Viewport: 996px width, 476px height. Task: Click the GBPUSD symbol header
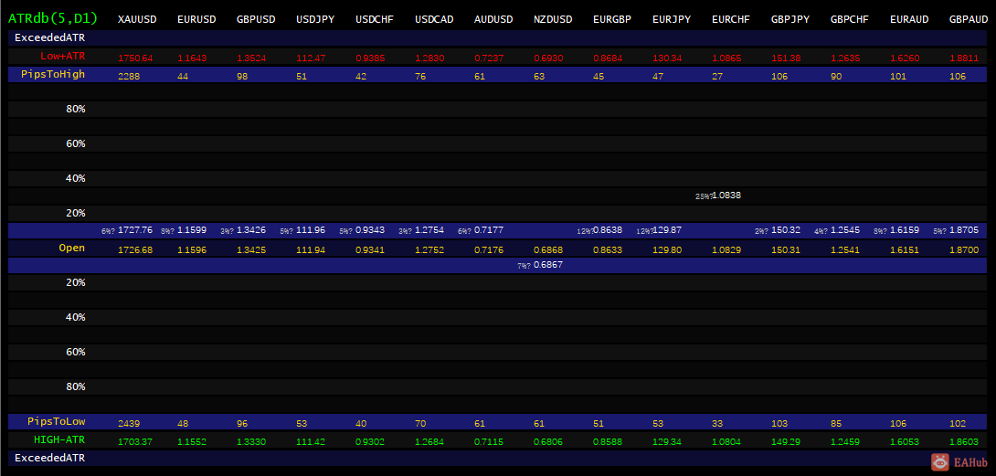coord(256,20)
